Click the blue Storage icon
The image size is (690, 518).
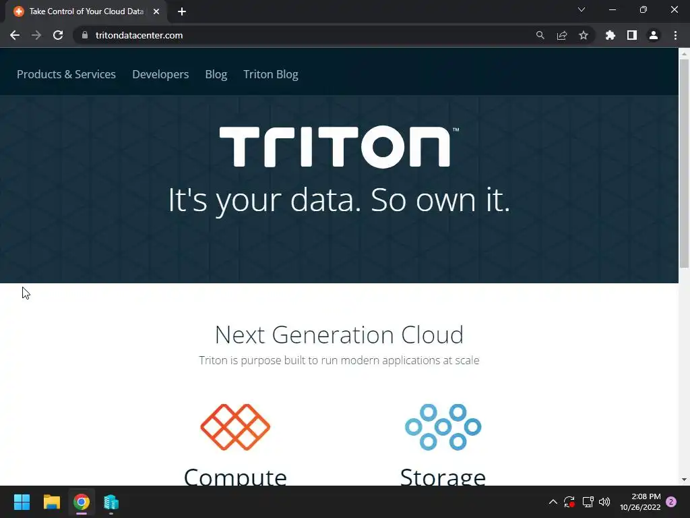(x=443, y=427)
